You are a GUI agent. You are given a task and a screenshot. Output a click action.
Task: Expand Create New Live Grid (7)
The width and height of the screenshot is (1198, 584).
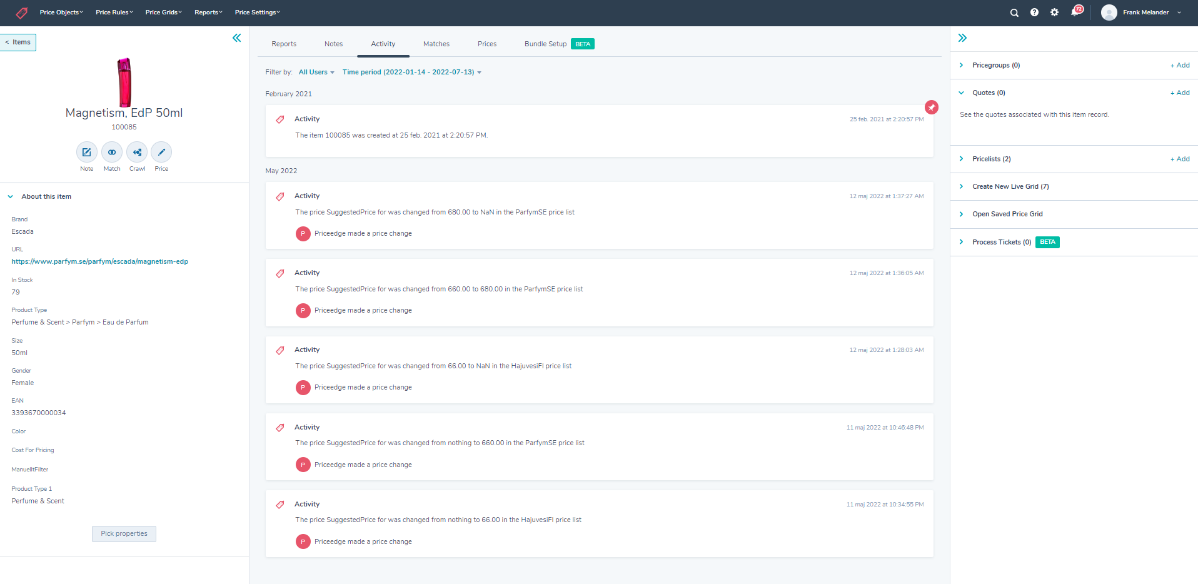point(962,187)
